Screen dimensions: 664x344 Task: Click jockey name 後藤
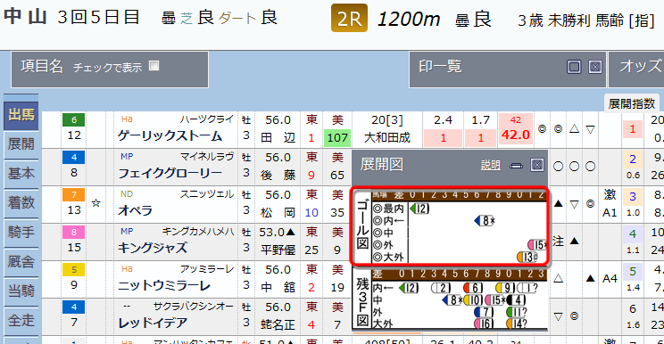click(x=278, y=175)
